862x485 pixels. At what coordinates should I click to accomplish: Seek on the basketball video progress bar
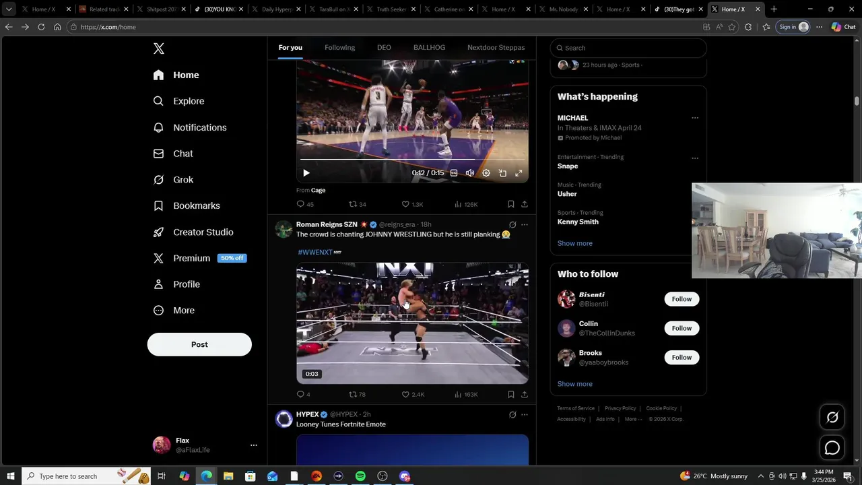point(412,160)
